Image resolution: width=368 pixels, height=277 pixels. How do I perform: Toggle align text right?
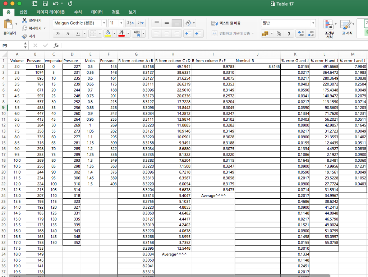click(176, 33)
